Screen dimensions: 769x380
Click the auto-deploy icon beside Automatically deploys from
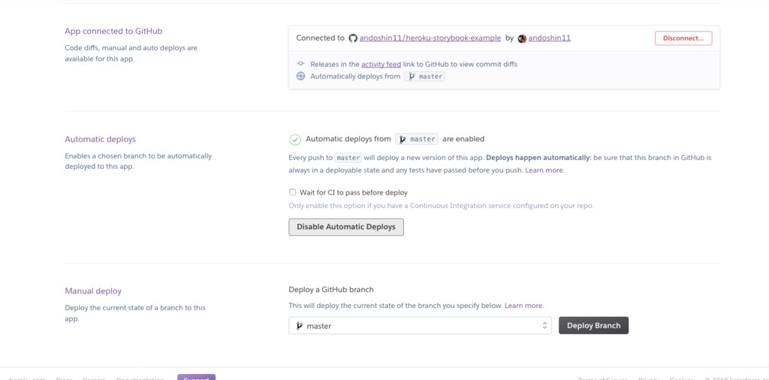point(300,76)
